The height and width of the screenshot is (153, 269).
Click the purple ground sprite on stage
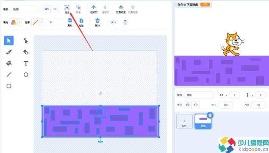222,71
